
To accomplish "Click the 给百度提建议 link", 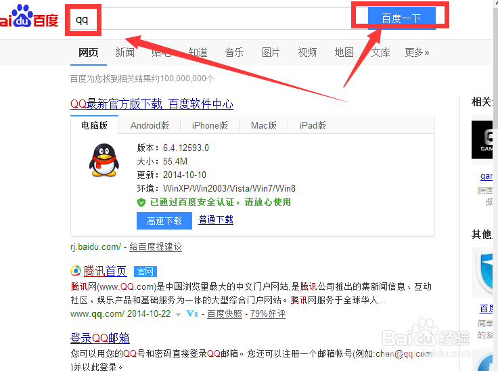I will pyautogui.click(x=156, y=246).
